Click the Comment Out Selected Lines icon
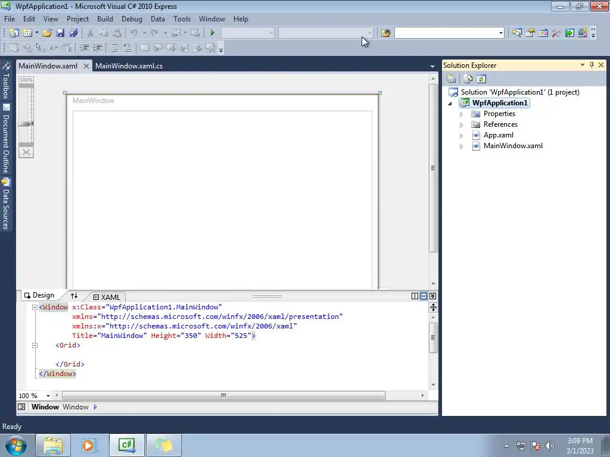The image size is (610, 457). coord(114,48)
